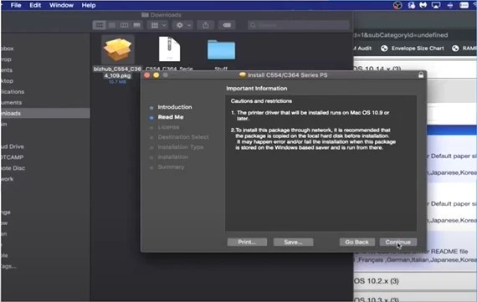The height and width of the screenshot is (302, 477).
Task: Click the lock icon in installer title bar
Action: tap(421, 75)
